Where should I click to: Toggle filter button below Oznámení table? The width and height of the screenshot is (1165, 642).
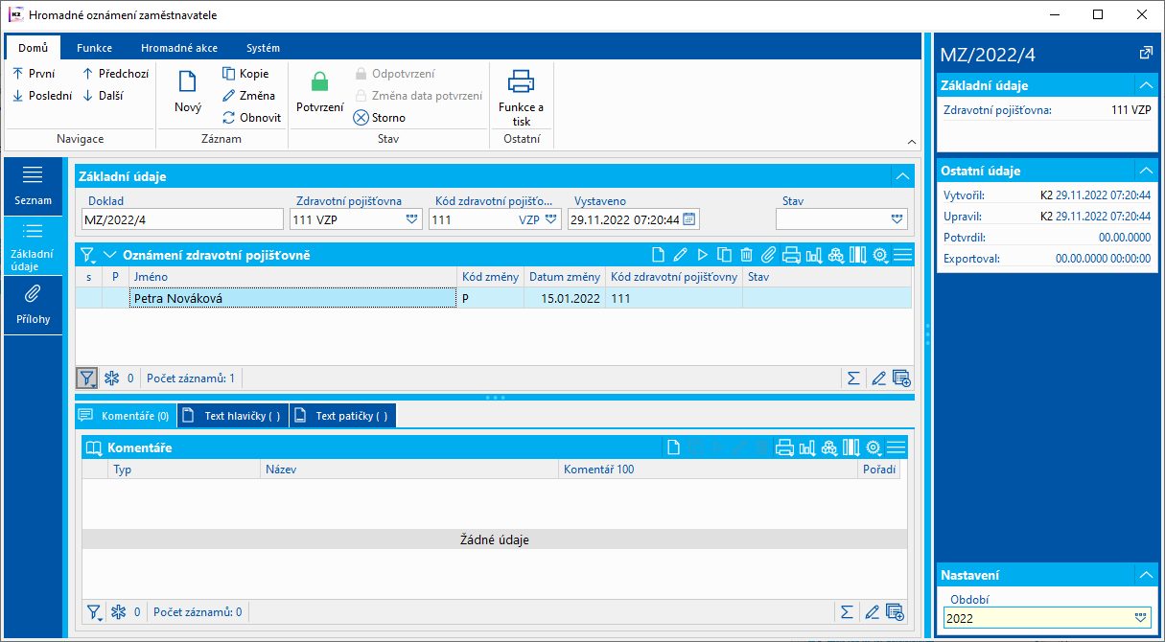(87, 378)
